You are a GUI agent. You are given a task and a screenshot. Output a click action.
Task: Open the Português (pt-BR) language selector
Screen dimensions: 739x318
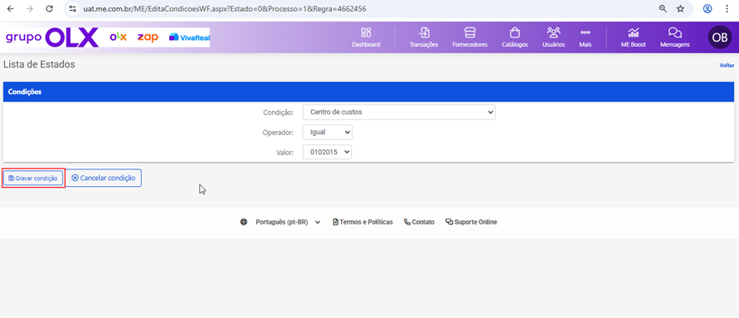point(288,222)
